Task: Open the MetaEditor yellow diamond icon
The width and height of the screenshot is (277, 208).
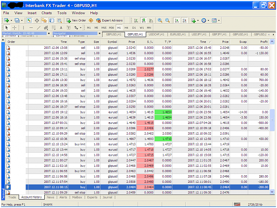Action: click(x=91, y=20)
